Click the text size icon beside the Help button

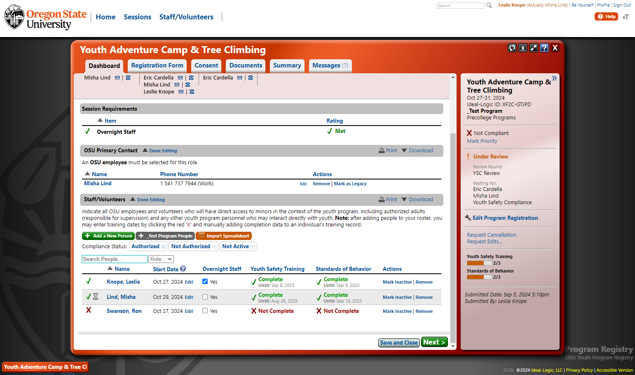point(626,17)
